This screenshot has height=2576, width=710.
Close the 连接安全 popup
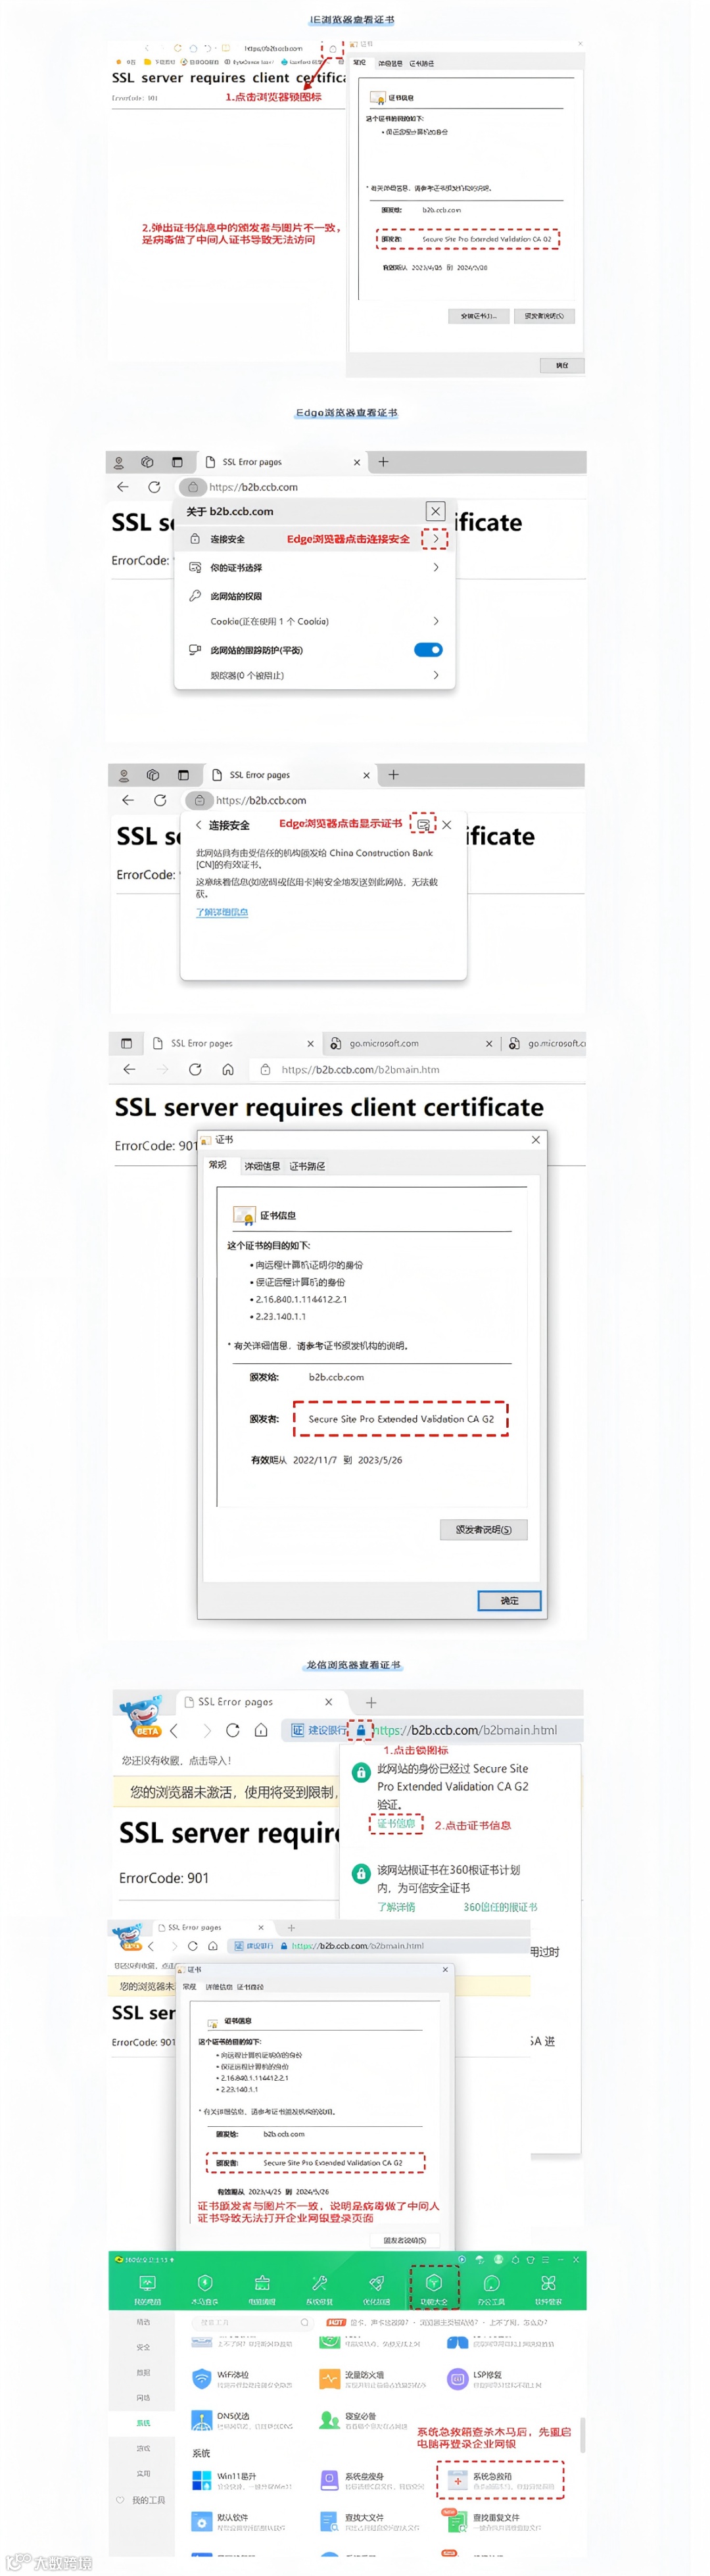(447, 825)
